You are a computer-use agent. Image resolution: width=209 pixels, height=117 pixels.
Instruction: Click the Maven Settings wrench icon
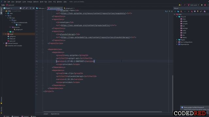point(205,12)
